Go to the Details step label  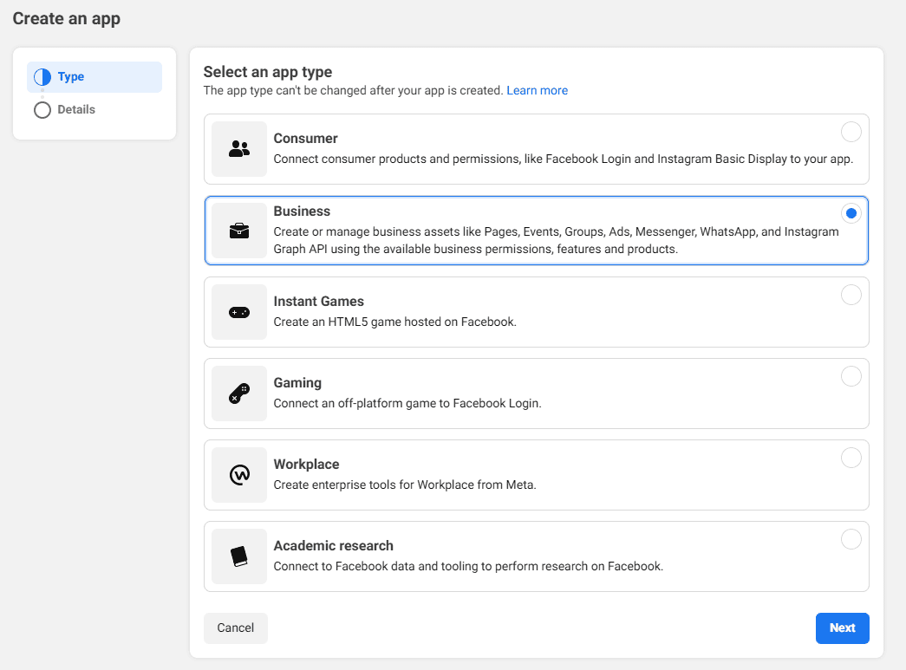[x=76, y=110]
